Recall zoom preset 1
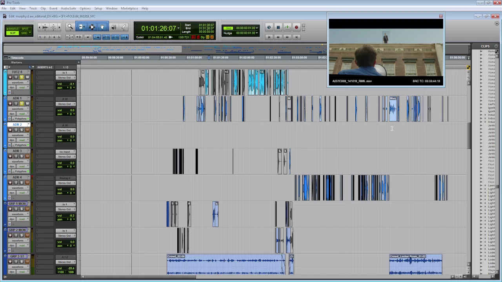 (40, 37)
